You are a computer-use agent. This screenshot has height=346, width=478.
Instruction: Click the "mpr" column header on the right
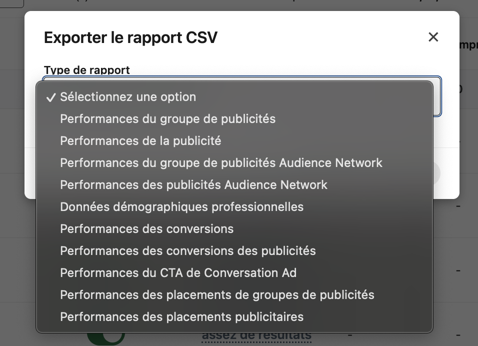click(469, 44)
